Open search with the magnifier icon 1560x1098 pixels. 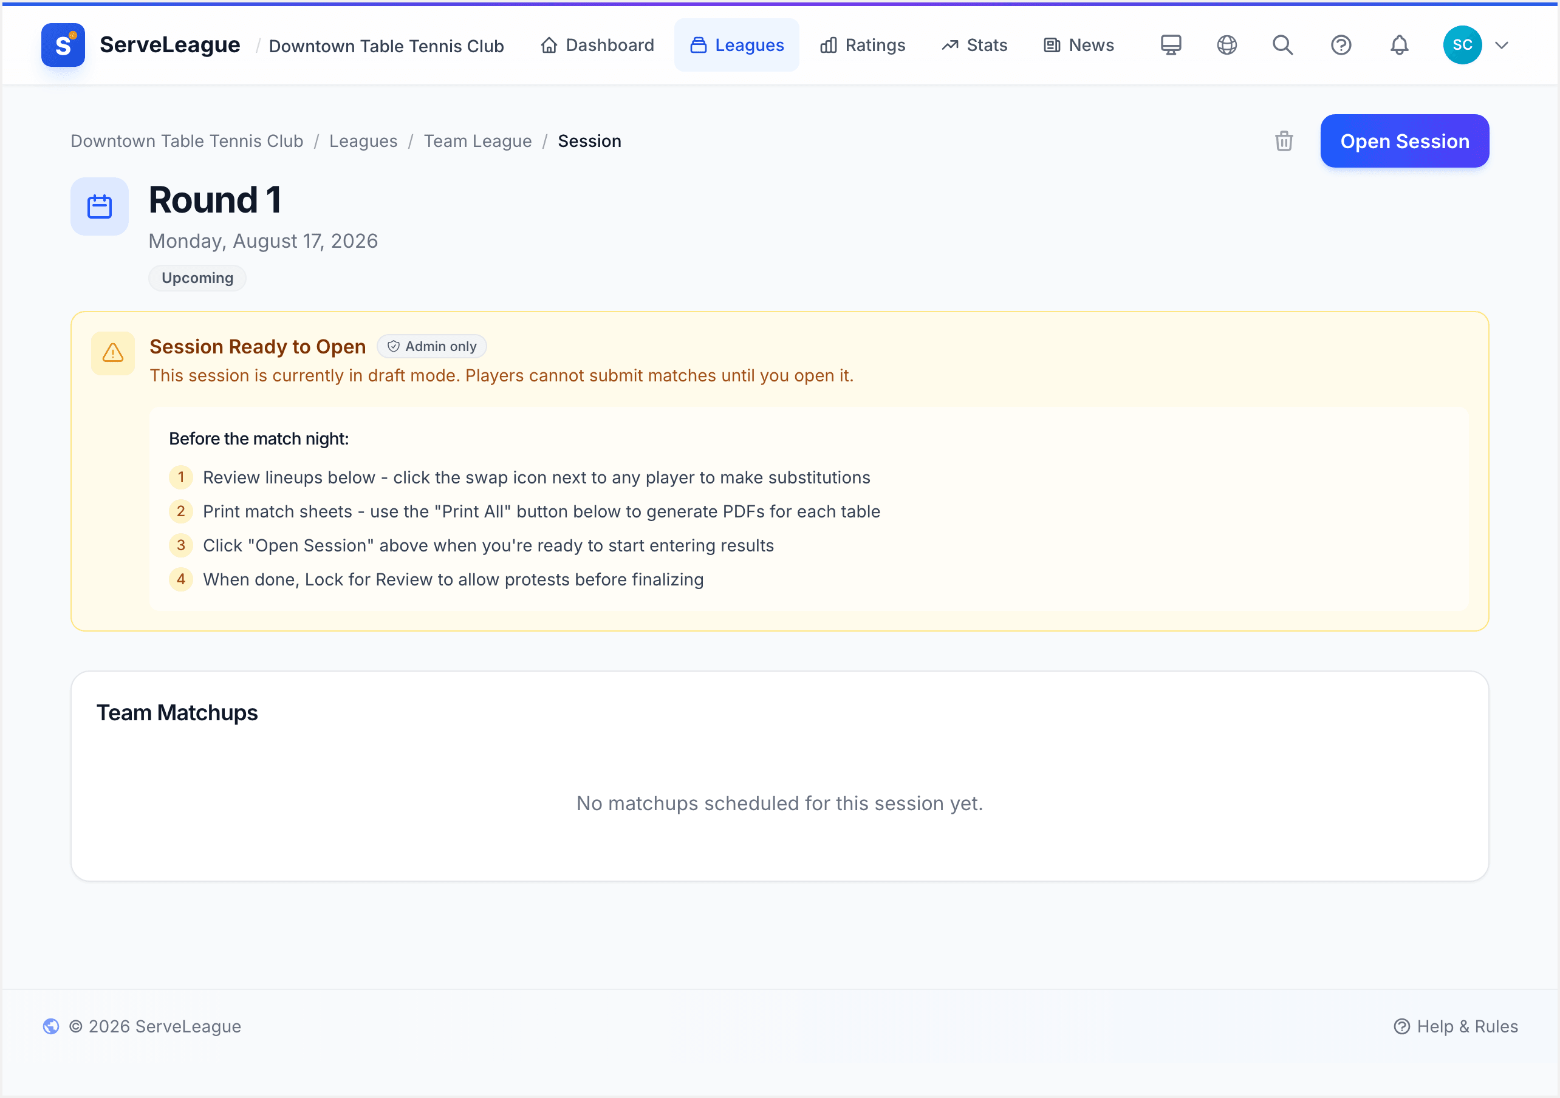pyautogui.click(x=1283, y=45)
